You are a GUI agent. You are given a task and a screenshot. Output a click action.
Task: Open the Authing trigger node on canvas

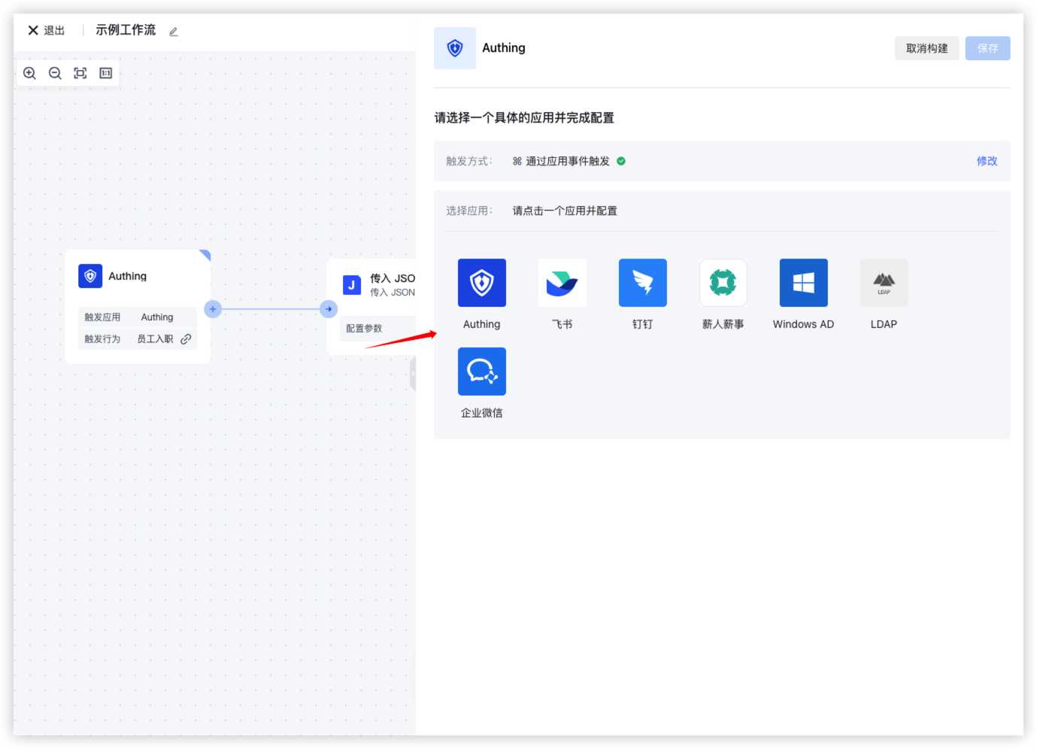(128, 276)
